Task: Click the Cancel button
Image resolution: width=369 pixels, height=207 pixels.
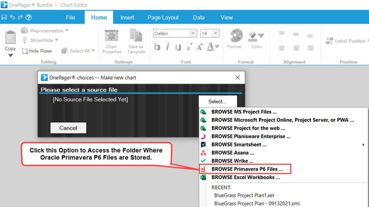Action: point(68,128)
